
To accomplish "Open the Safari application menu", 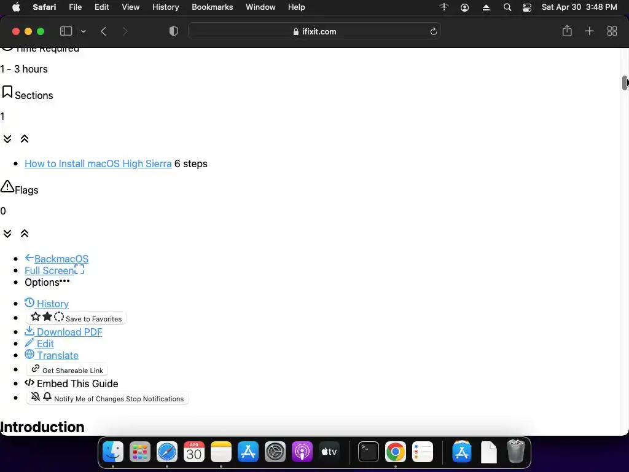I will (x=44, y=7).
